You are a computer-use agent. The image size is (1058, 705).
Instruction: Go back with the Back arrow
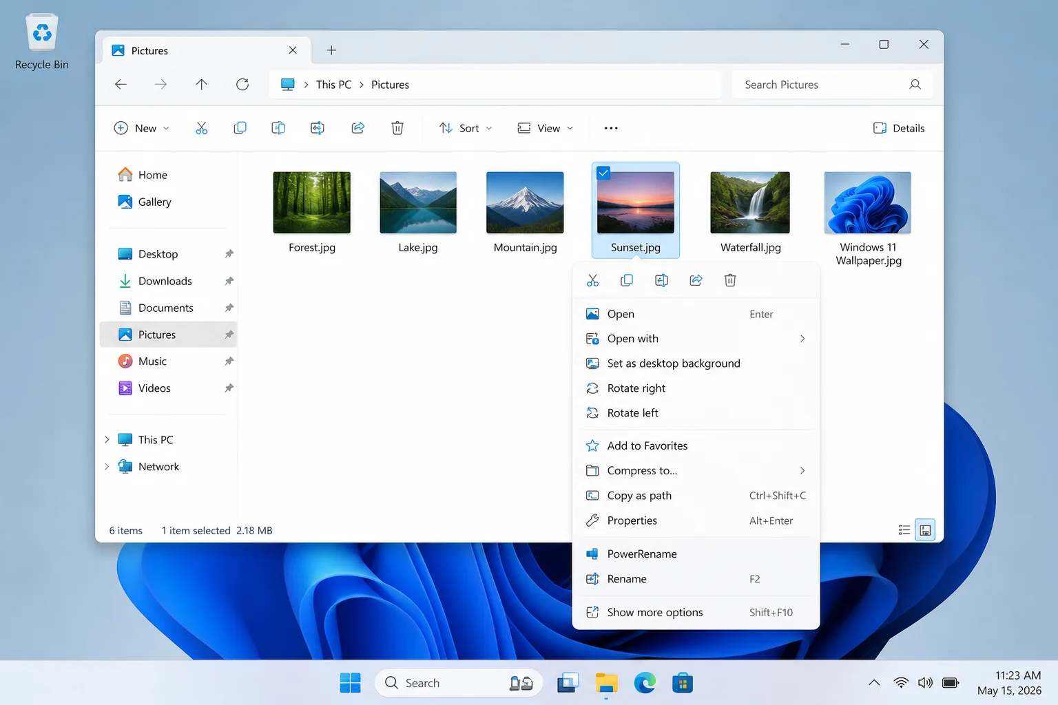pos(121,84)
